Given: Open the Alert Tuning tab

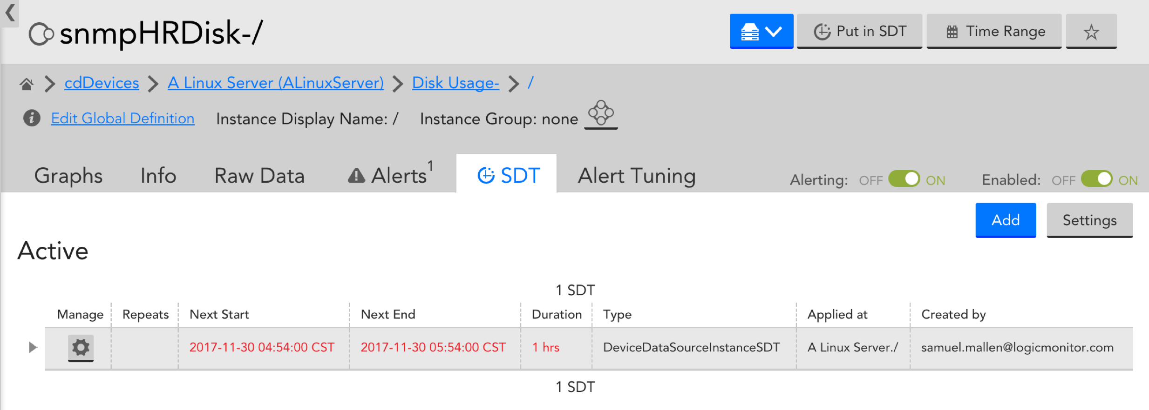Looking at the screenshot, I should click(x=636, y=176).
